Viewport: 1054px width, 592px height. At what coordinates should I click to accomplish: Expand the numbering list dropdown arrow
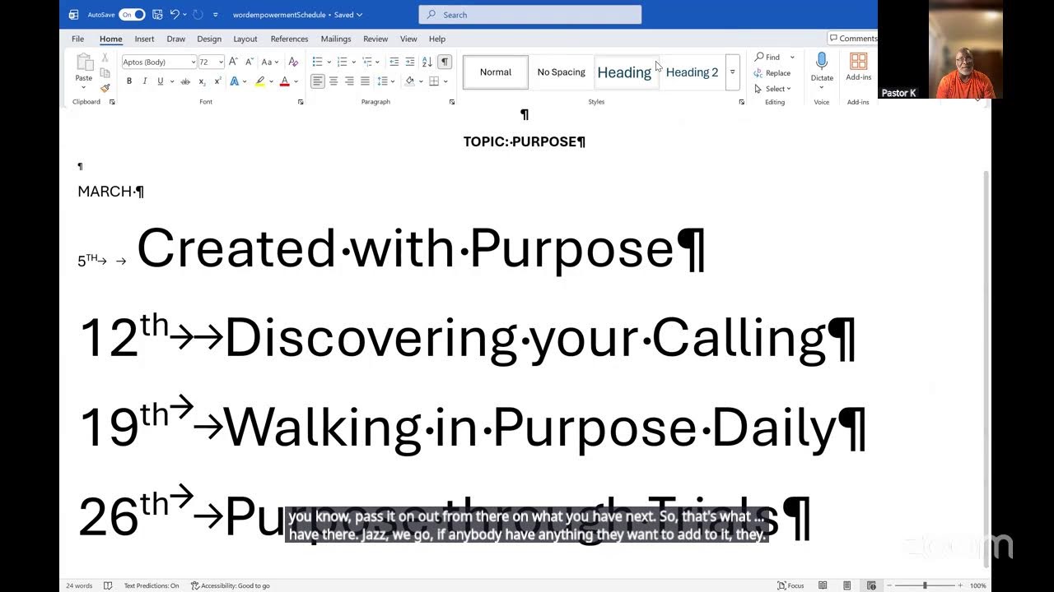353,62
